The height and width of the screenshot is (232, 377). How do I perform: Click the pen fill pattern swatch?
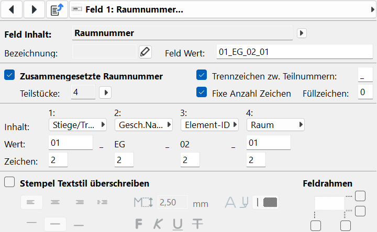[x=266, y=202]
